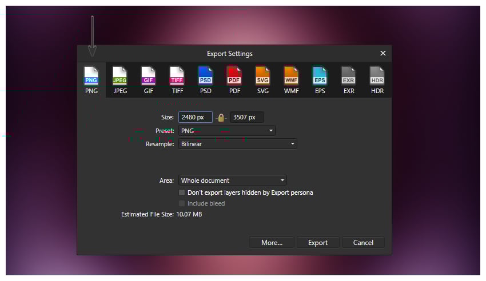Expand the Resample dropdown showing Bilinear

pyautogui.click(x=238, y=144)
